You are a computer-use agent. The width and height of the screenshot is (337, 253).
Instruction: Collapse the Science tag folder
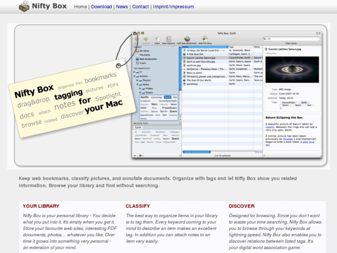(134, 76)
